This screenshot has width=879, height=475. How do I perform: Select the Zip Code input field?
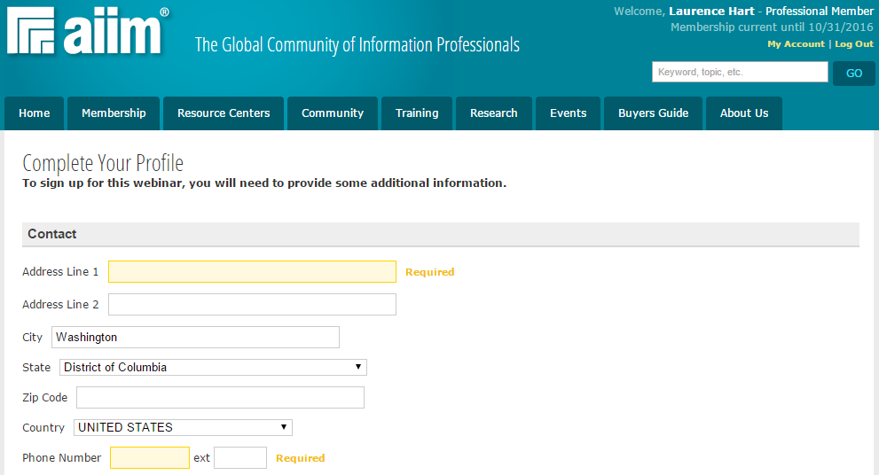pos(220,398)
